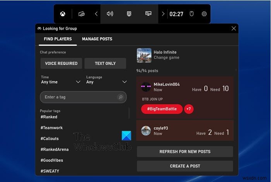This screenshot has width=271, height=182.
Task: Click the tag search magnifier icon
Action: 121,97
